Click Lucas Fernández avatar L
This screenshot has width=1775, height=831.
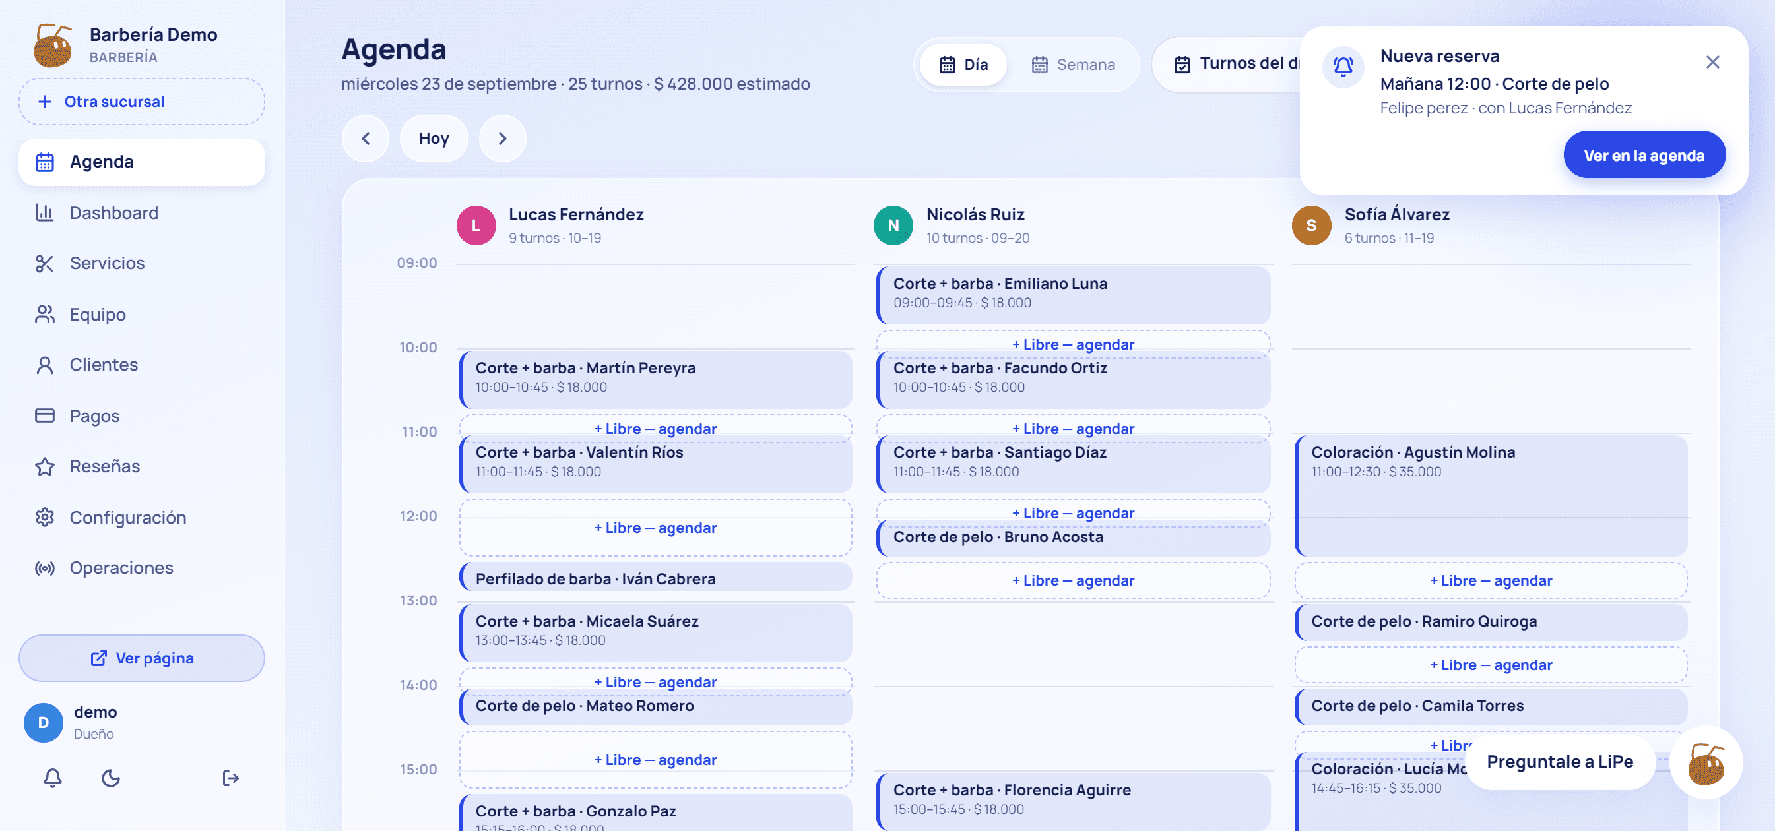click(476, 225)
